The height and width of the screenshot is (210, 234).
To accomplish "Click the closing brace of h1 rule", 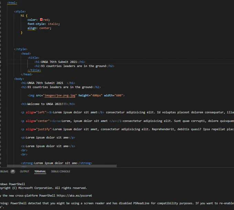I will click(21, 33).
